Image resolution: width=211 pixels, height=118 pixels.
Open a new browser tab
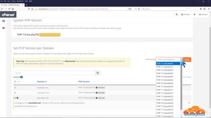[26, 5]
